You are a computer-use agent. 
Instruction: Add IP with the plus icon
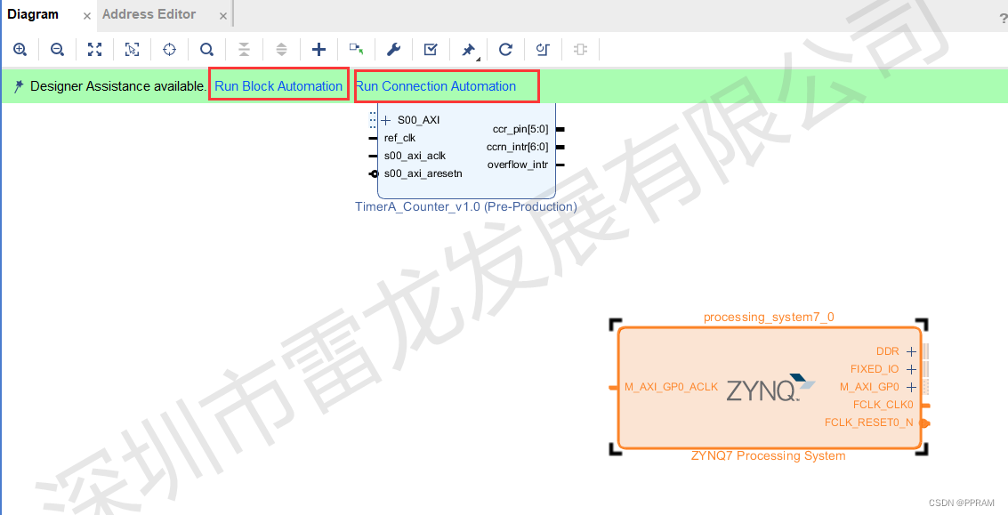click(x=319, y=50)
